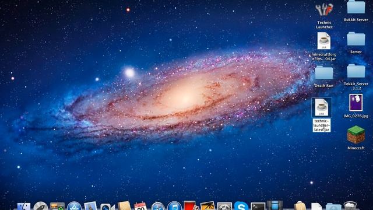Select the IMG_0276.jpg image thumbnail

[356, 103]
